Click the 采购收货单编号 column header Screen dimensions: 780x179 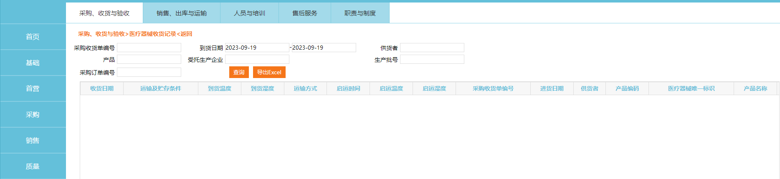(493, 88)
